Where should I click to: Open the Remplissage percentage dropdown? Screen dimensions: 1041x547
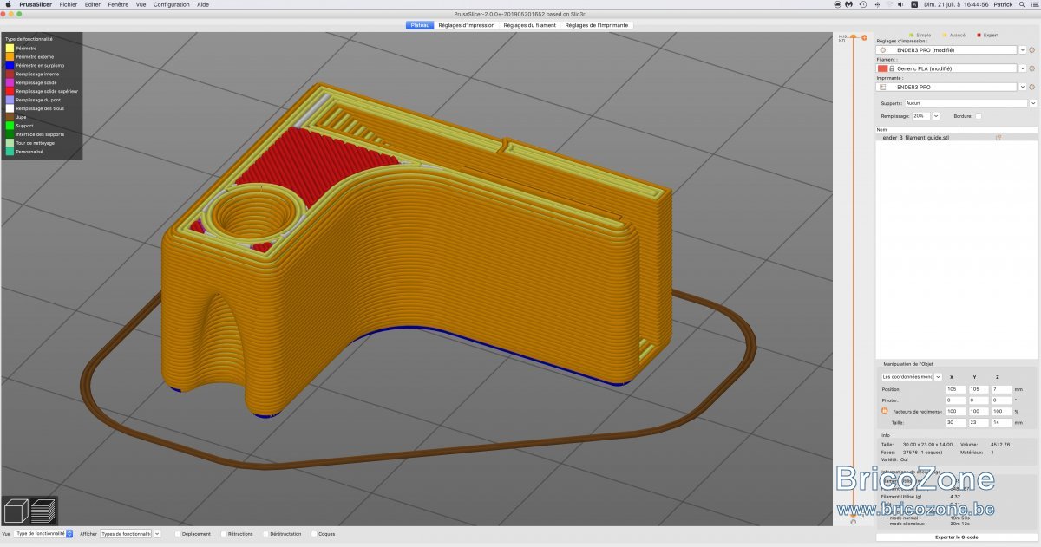pos(936,115)
